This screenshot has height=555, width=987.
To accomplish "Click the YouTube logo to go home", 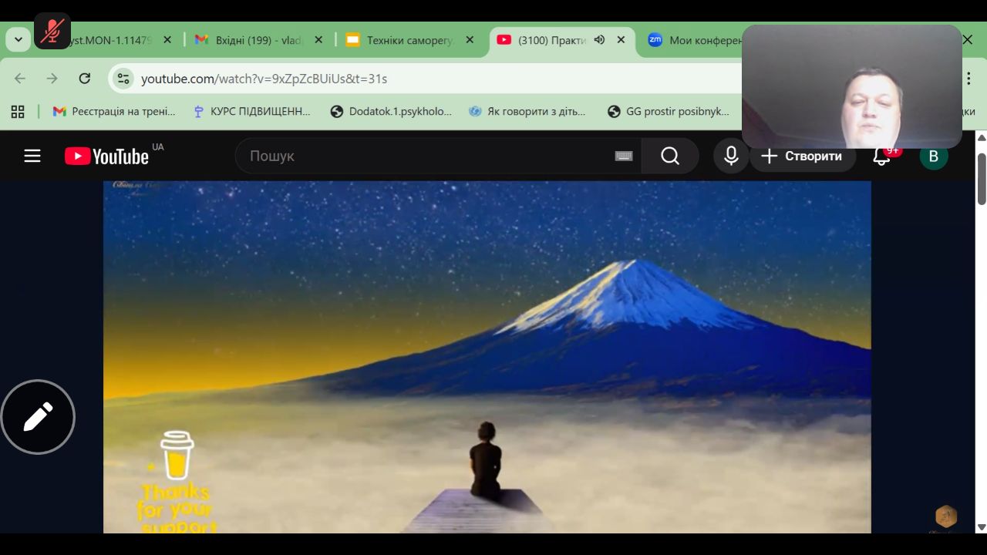I will point(106,156).
